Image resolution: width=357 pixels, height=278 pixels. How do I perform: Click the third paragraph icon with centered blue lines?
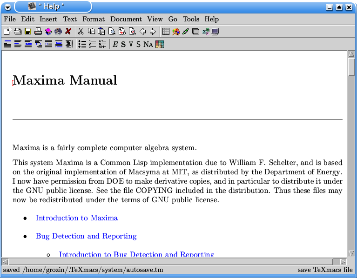pyautogui.click(x=28, y=44)
